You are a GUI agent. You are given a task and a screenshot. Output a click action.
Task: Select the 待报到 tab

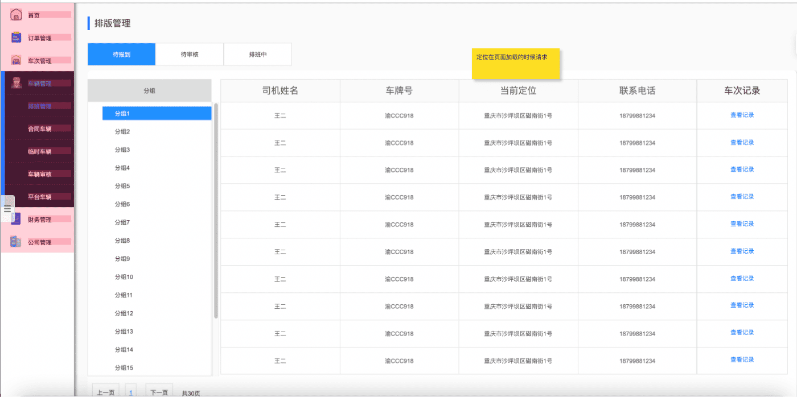(x=121, y=55)
